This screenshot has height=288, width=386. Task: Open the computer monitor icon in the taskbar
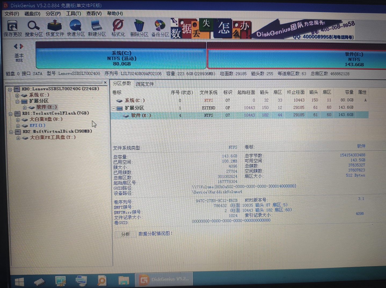60,281
